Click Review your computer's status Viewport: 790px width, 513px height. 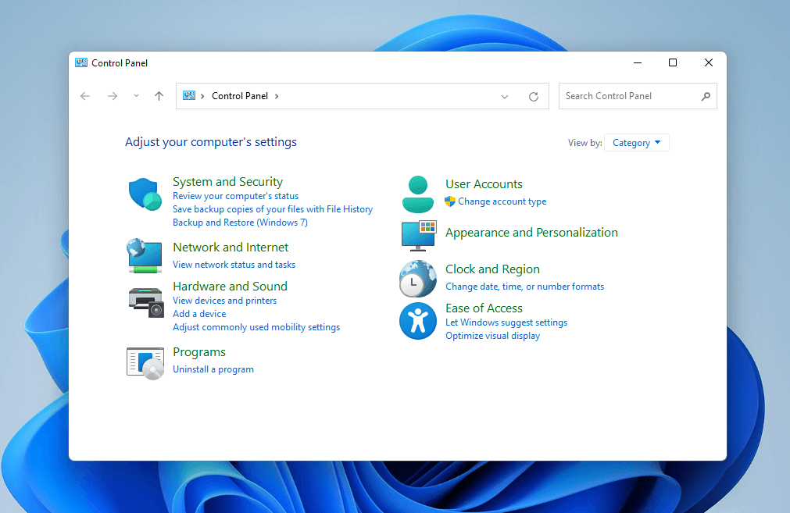[x=235, y=196]
